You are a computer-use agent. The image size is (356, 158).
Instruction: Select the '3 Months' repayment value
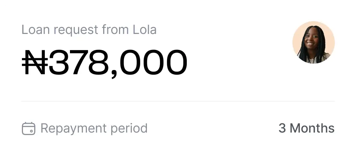click(x=307, y=128)
